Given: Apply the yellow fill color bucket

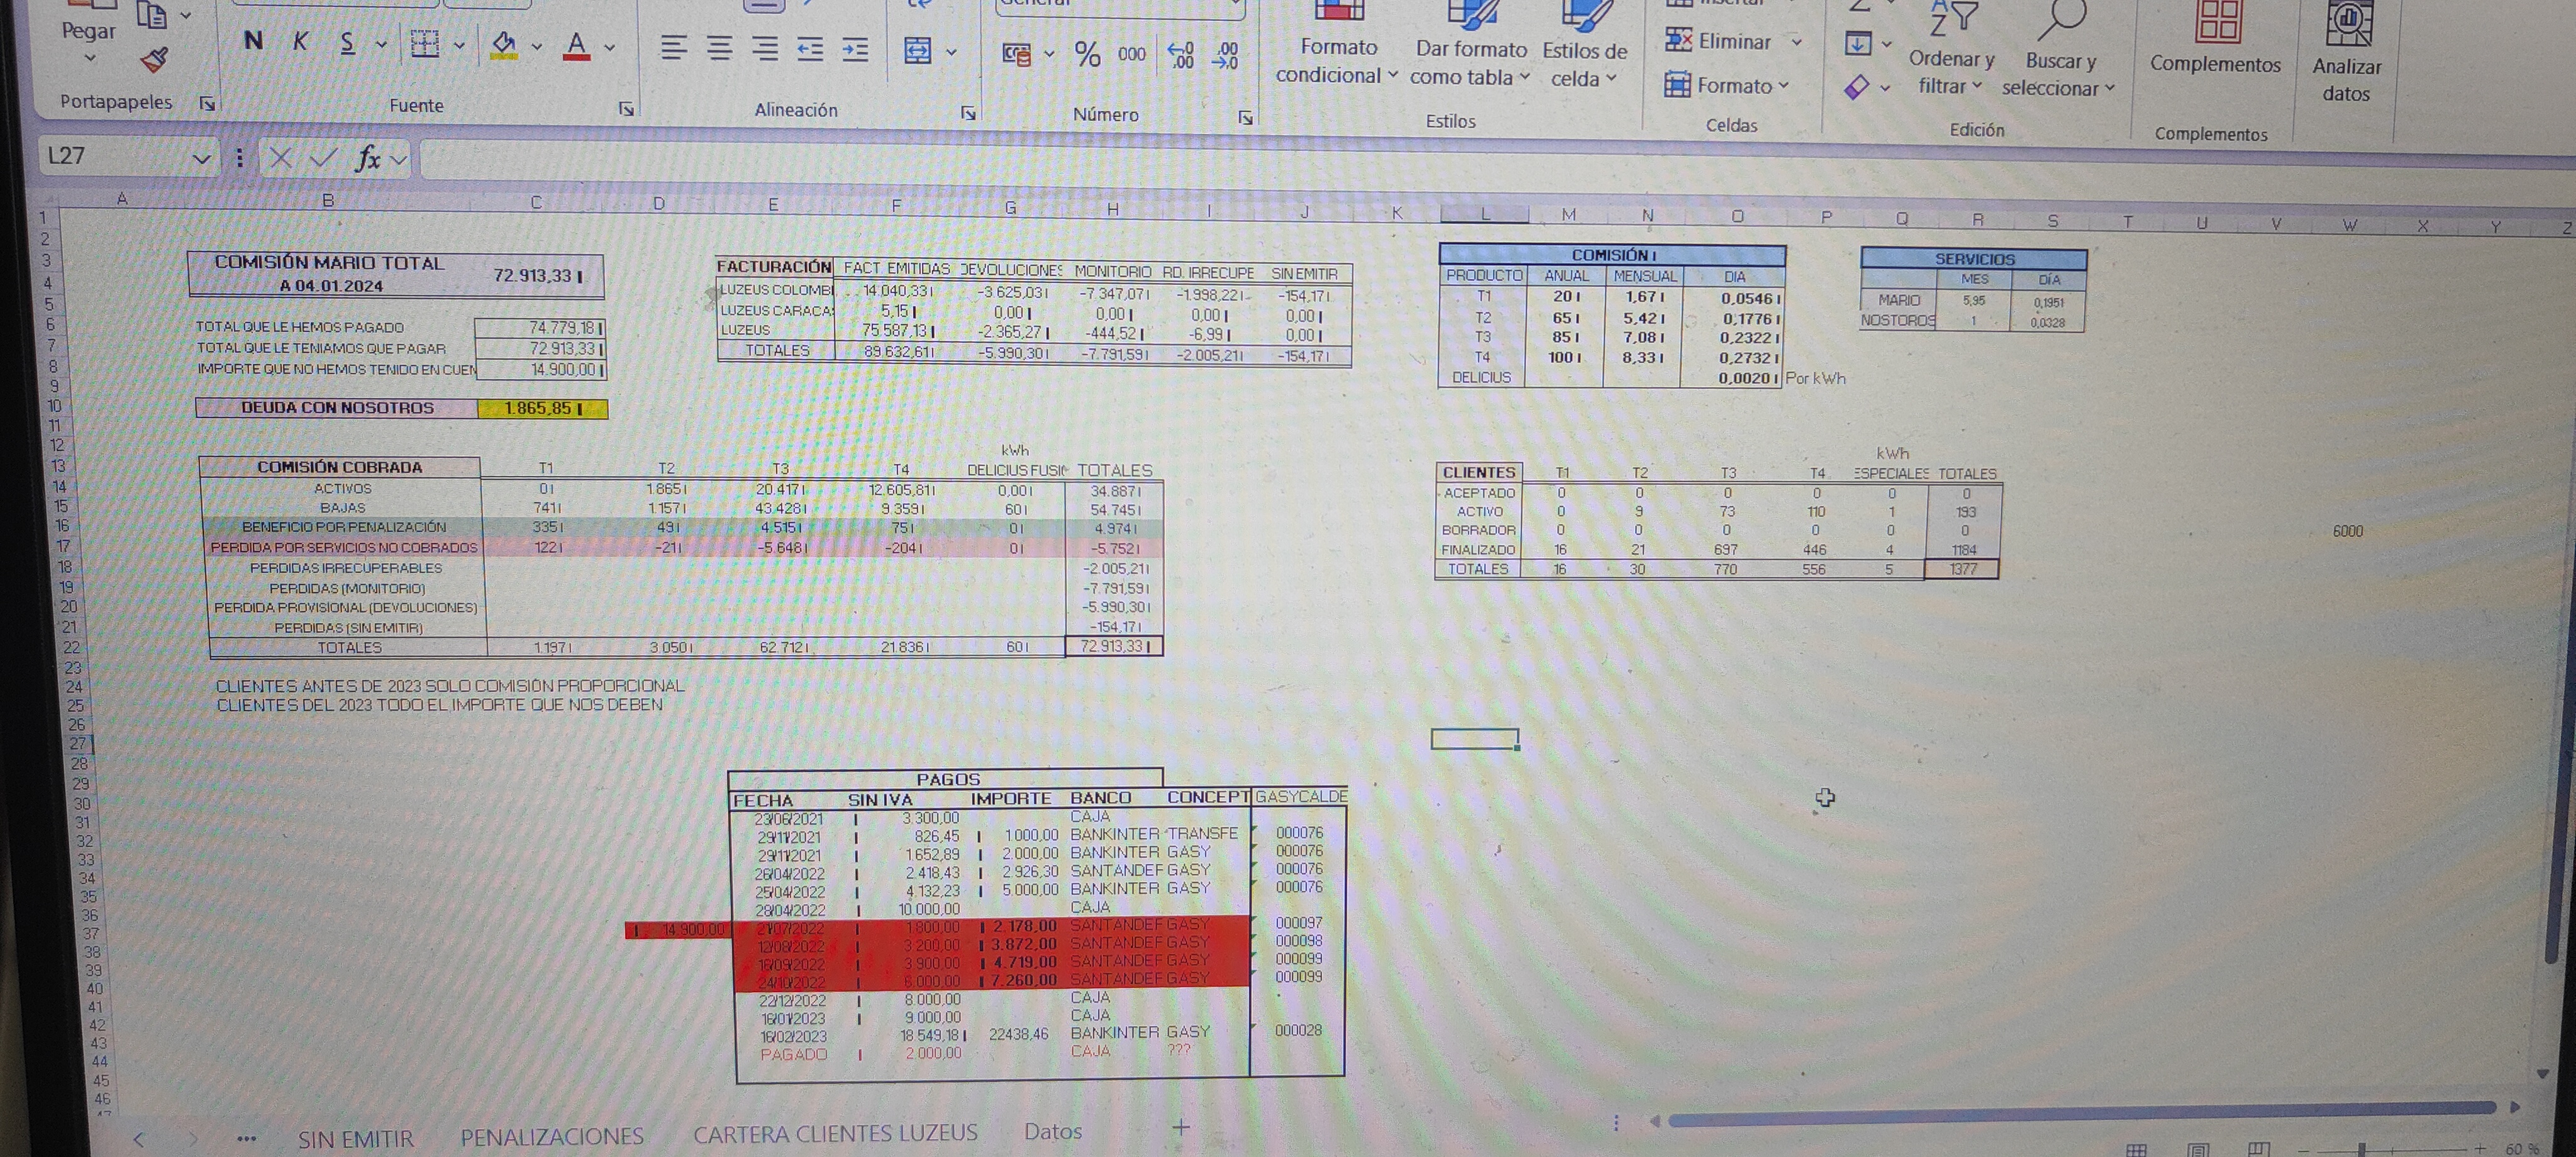Looking at the screenshot, I should pyautogui.click(x=504, y=45).
